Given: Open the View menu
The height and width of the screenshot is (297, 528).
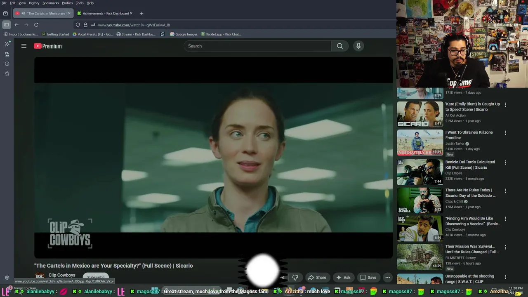Looking at the screenshot, I should click(22, 3).
